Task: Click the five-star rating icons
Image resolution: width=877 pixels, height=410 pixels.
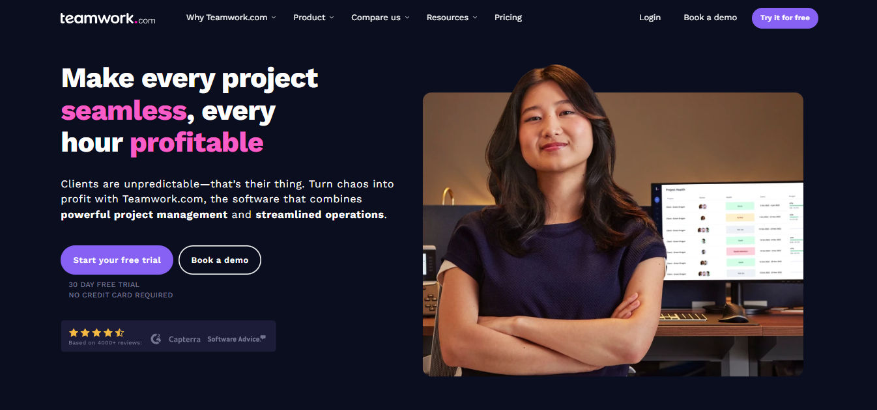Action: pos(96,333)
